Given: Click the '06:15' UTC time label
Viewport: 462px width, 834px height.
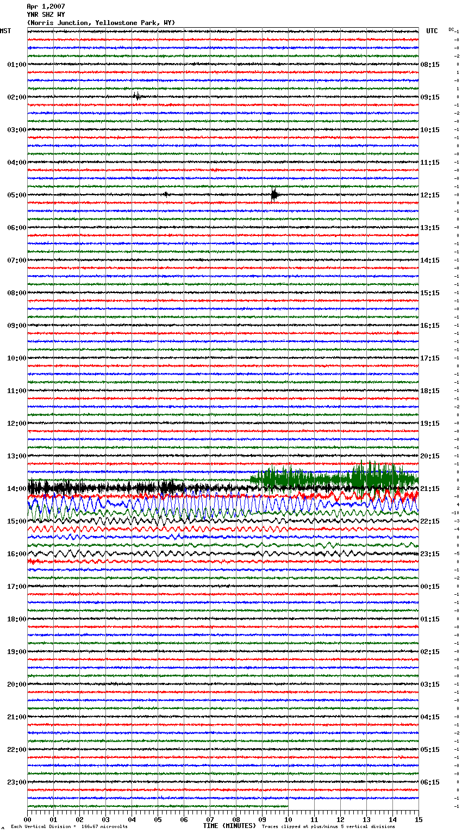Looking at the screenshot, I should click(430, 782).
